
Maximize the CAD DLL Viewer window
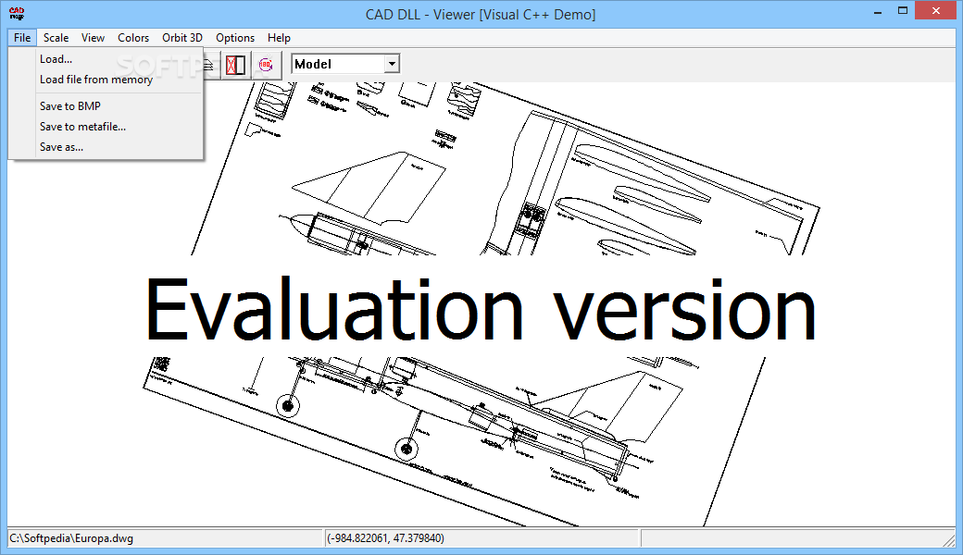coord(903,11)
